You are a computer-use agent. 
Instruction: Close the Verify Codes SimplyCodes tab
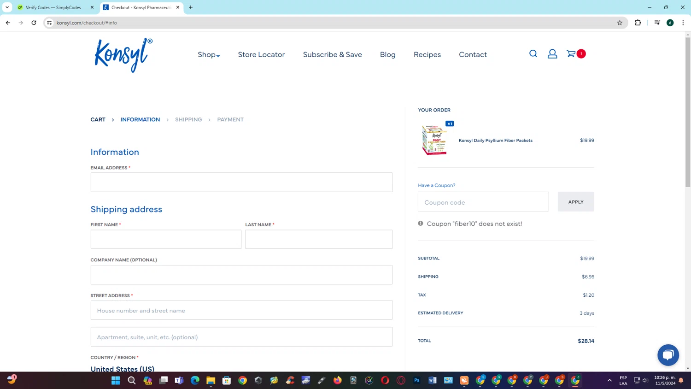click(x=92, y=7)
